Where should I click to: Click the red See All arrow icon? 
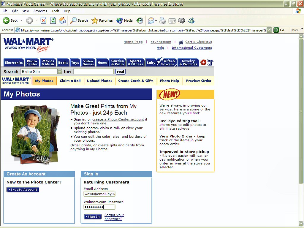click(x=203, y=62)
